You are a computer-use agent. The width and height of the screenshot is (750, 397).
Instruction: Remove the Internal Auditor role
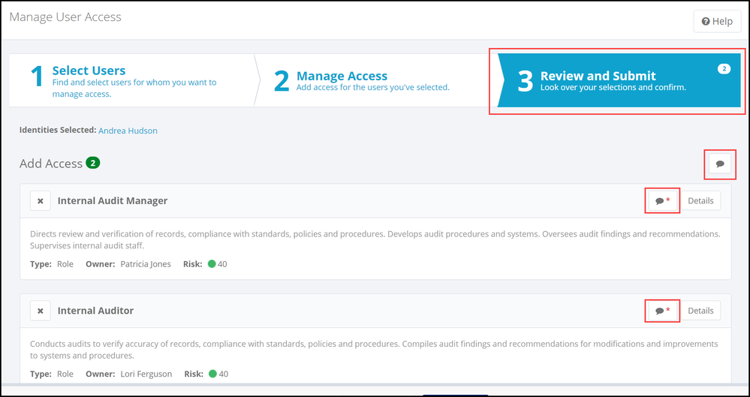(41, 311)
